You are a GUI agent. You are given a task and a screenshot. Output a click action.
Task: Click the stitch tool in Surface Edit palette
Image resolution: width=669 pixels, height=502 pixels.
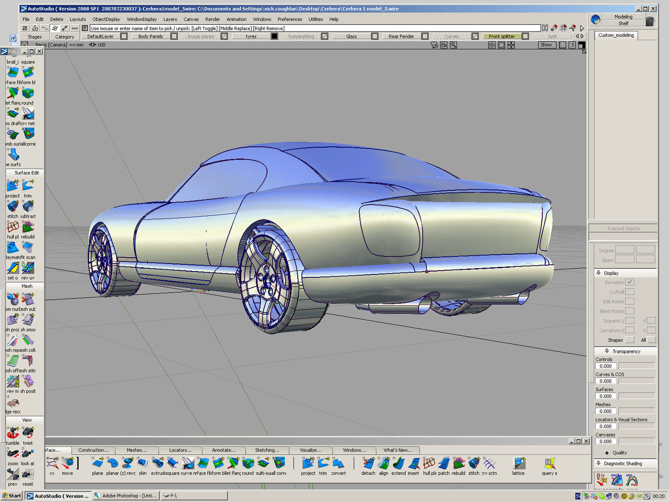click(13, 207)
